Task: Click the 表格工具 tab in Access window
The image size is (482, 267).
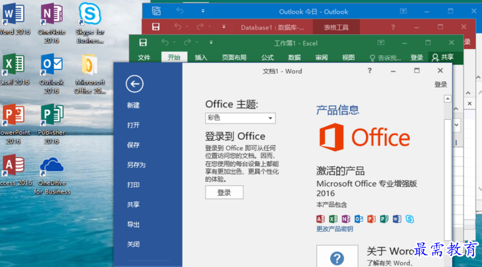Action: 336,27
